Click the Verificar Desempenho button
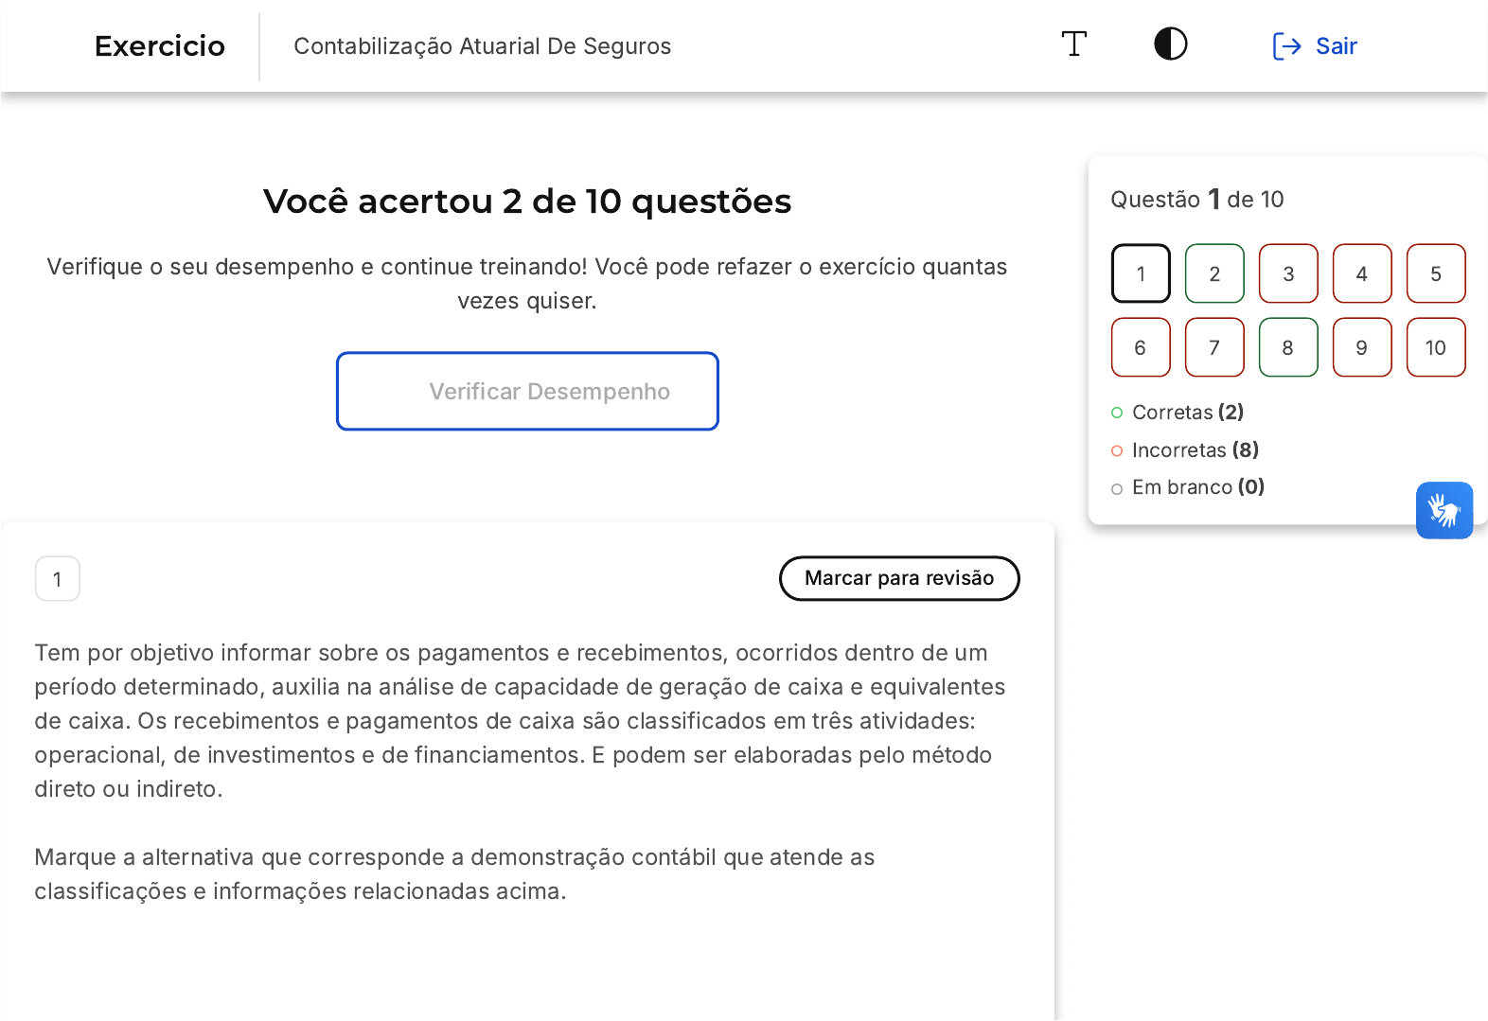 527,392
